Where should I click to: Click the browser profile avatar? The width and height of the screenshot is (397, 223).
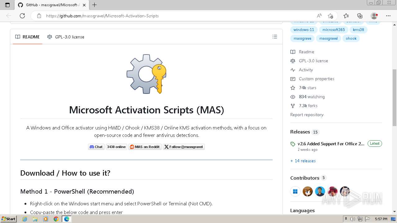click(x=374, y=16)
